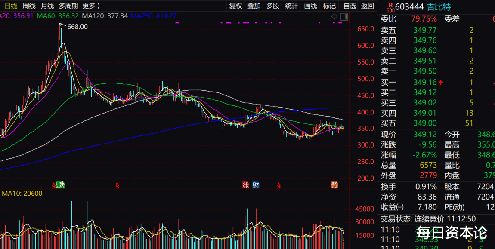Open the 画线 drawing tools
The height and width of the screenshot is (249, 495).
(x=310, y=6)
